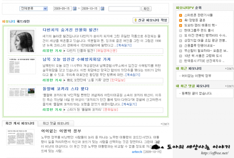Click 더보기 next to 내 최근 파오니티
The width and height of the screenshot is (234, 158).
229,69
